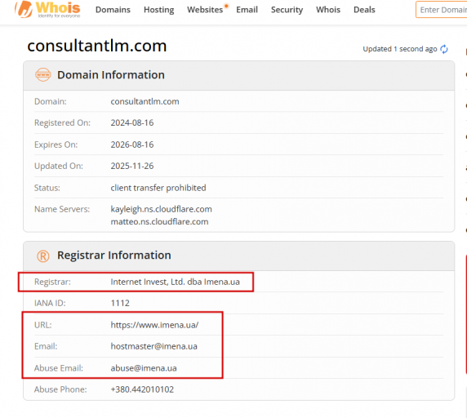
Task: Click the Registered On: label
Action: (62, 122)
